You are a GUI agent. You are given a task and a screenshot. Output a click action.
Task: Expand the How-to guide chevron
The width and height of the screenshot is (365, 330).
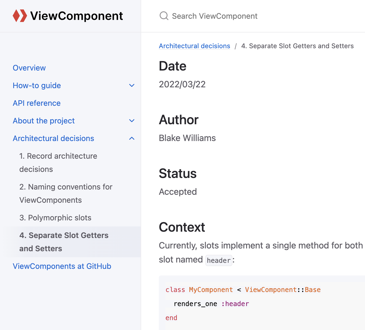click(132, 85)
